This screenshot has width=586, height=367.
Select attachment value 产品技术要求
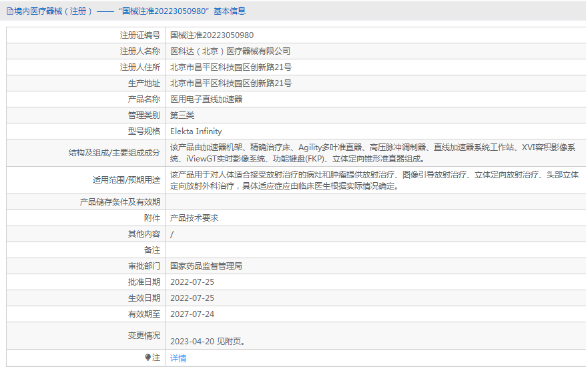tap(194, 218)
